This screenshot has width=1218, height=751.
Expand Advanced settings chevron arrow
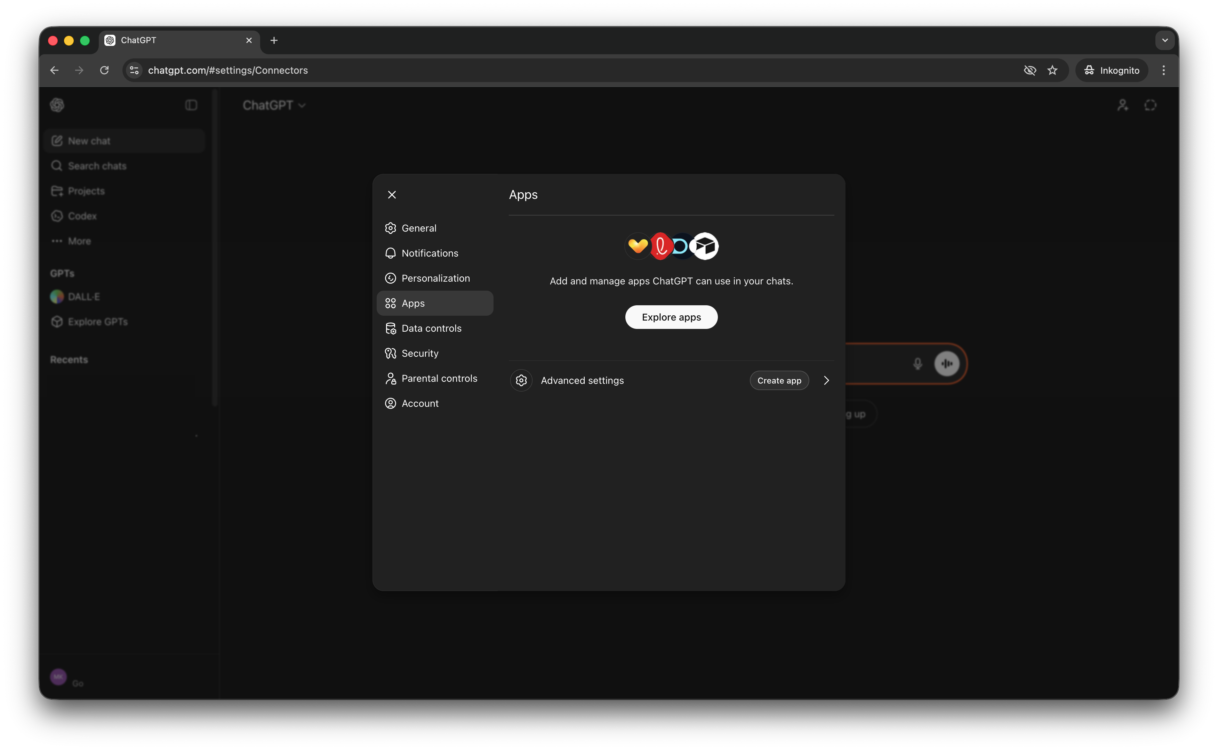point(827,380)
